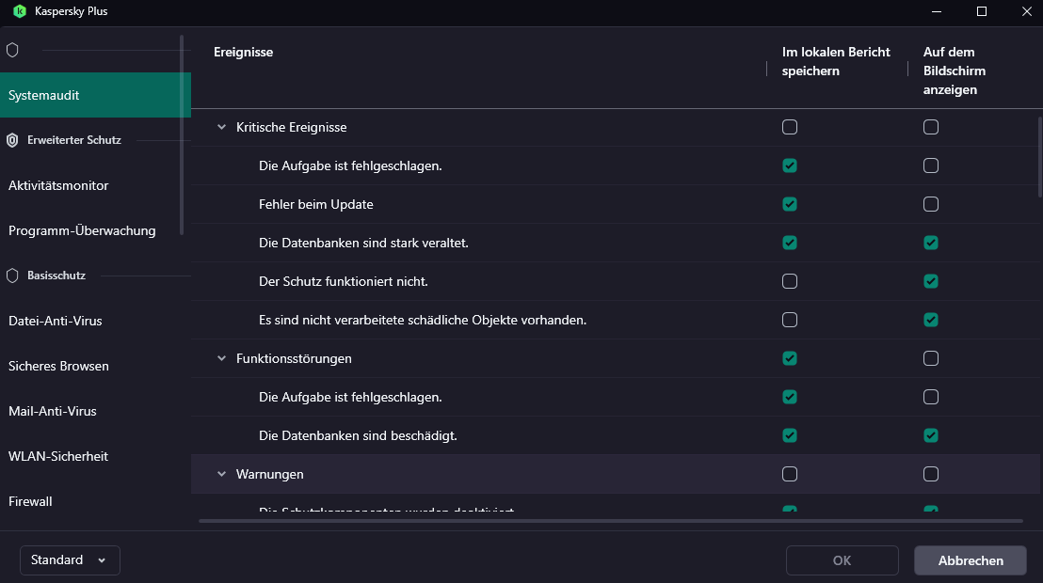This screenshot has width=1043, height=583.
Task: Close the Kaspersky Plus window
Action: (x=1024, y=11)
